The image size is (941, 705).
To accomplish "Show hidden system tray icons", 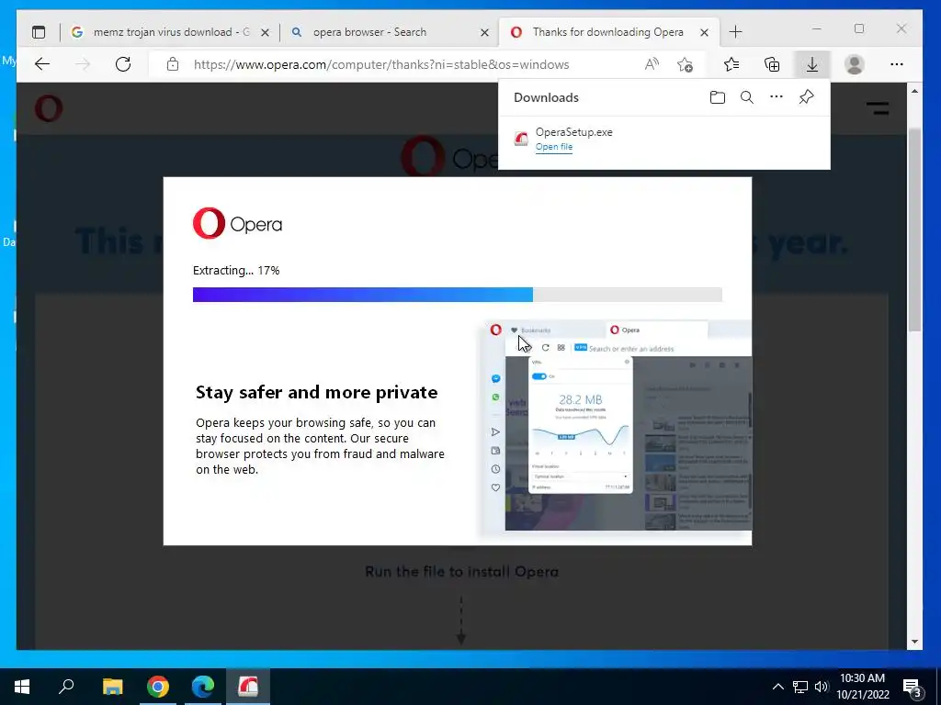I will [777, 687].
